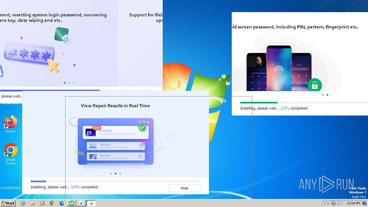Click the green checkmark in repair illustration
Screen dimensions: 368x207
tap(142, 128)
